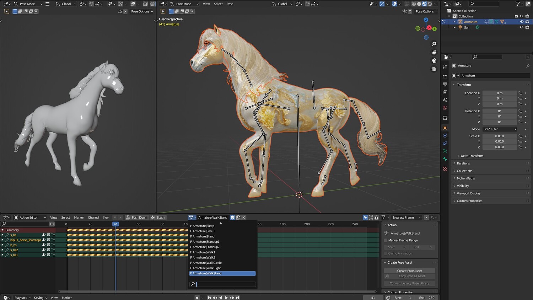533x300 pixels.
Task: Click play animation button in timeline
Action: click(x=226, y=298)
